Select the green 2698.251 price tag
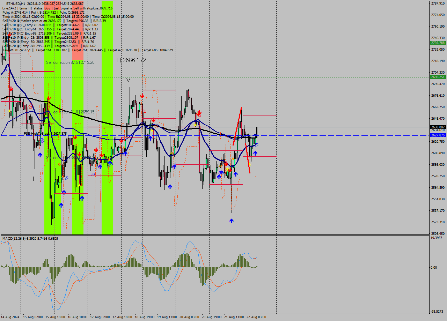Image resolution: width=447 pixels, height=321 pixels. pyautogui.click(x=438, y=77)
